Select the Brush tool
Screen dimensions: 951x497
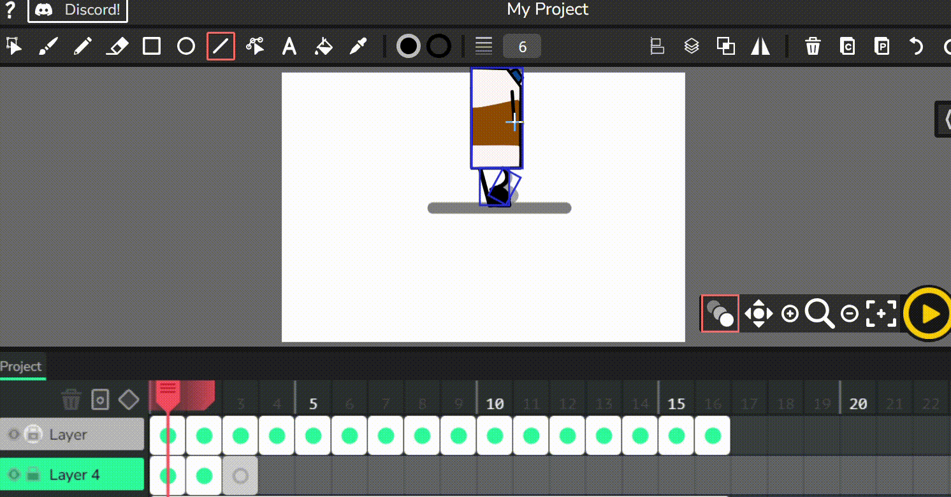pos(48,47)
